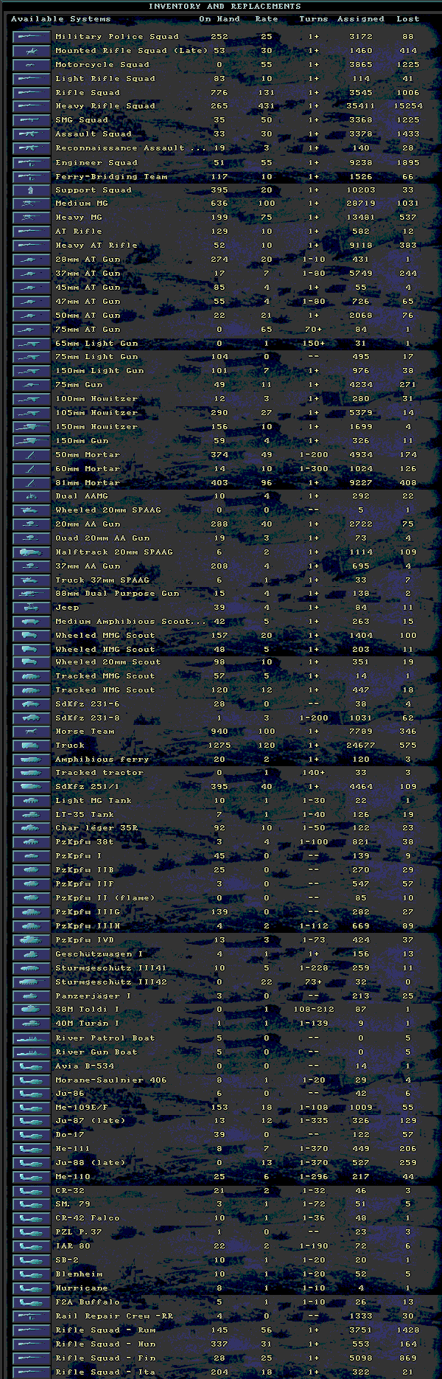Click the Sturmgeschutz III41 icon
Viewport: 442px width, 1379px height.
[32, 968]
